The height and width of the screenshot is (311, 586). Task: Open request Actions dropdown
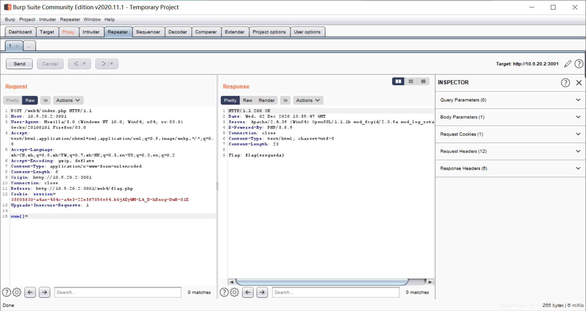[68, 100]
